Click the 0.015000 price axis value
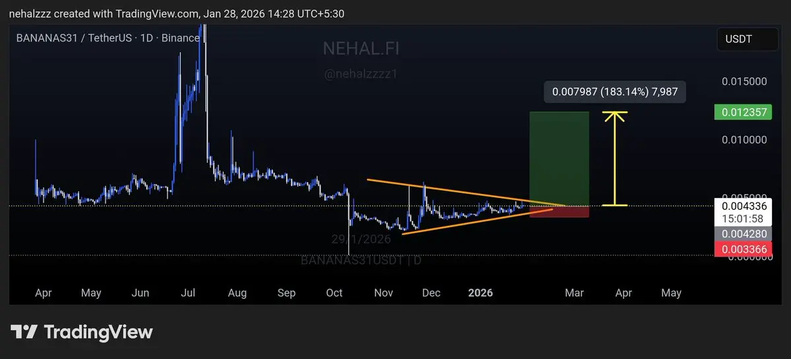The image size is (791, 359). click(x=744, y=82)
